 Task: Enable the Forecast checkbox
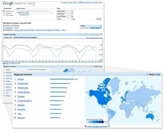(x=78, y=34)
